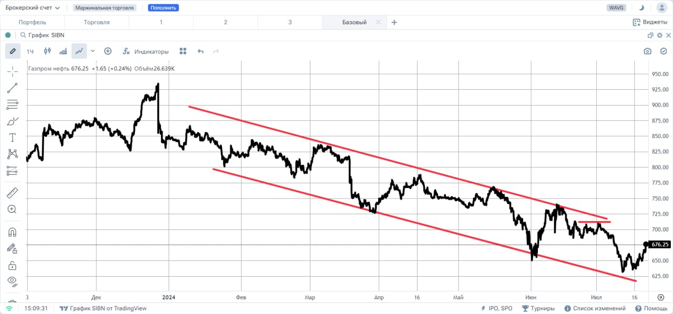
Task: Select the trend line drawing tool
Action: tap(12, 88)
